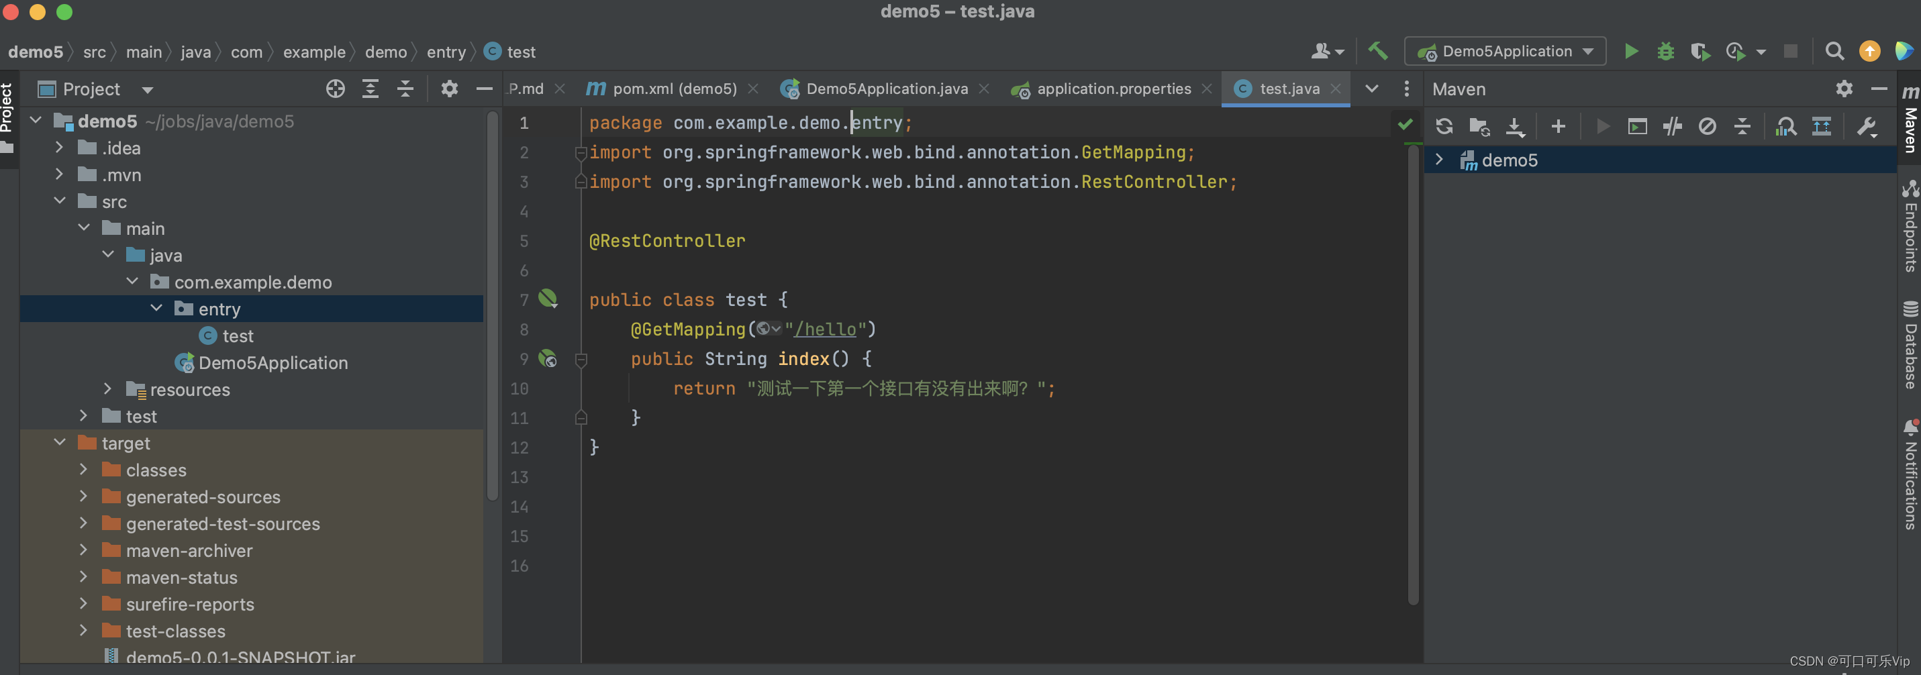The height and width of the screenshot is (675, 1921).
Task: Click the stop run square icon
Action: tap(1789, 52)
